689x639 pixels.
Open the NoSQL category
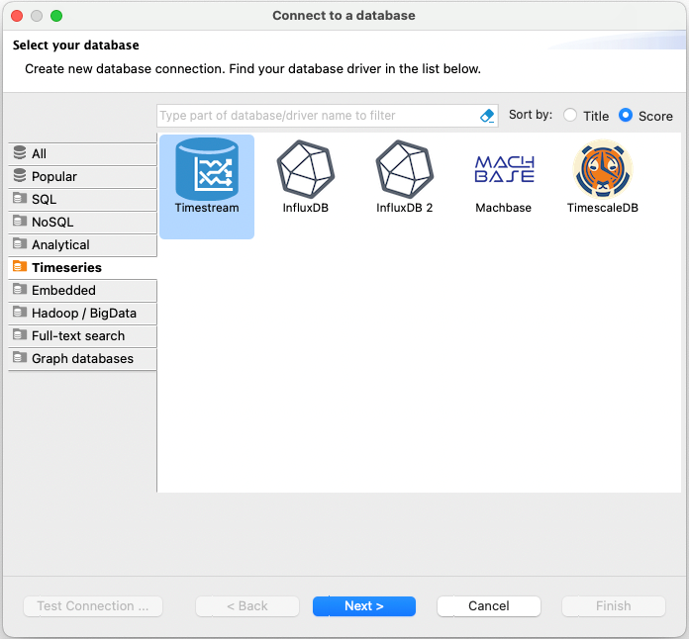pos(82,223)
